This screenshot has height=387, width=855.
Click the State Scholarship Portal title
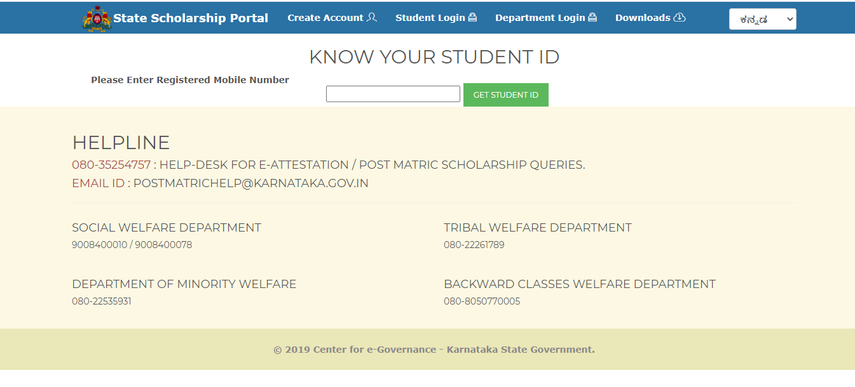pos(190,18)
